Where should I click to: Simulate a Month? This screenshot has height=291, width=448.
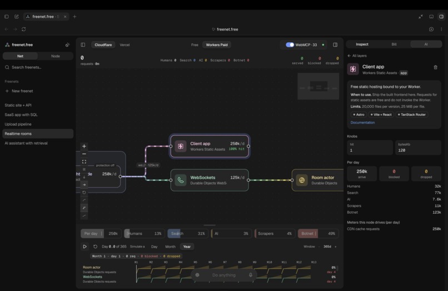tap(170, 246)
